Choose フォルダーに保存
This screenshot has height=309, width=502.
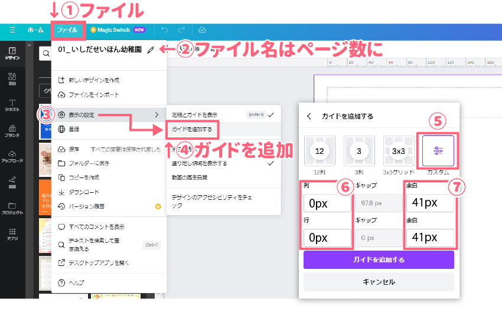[x=109, y=163]
